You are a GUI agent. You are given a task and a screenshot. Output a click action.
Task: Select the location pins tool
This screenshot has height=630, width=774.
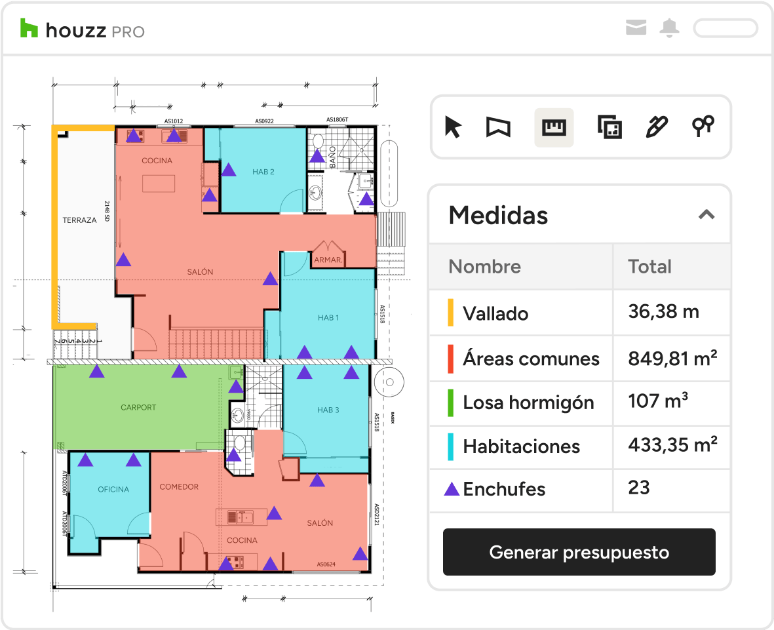[703, 126]
